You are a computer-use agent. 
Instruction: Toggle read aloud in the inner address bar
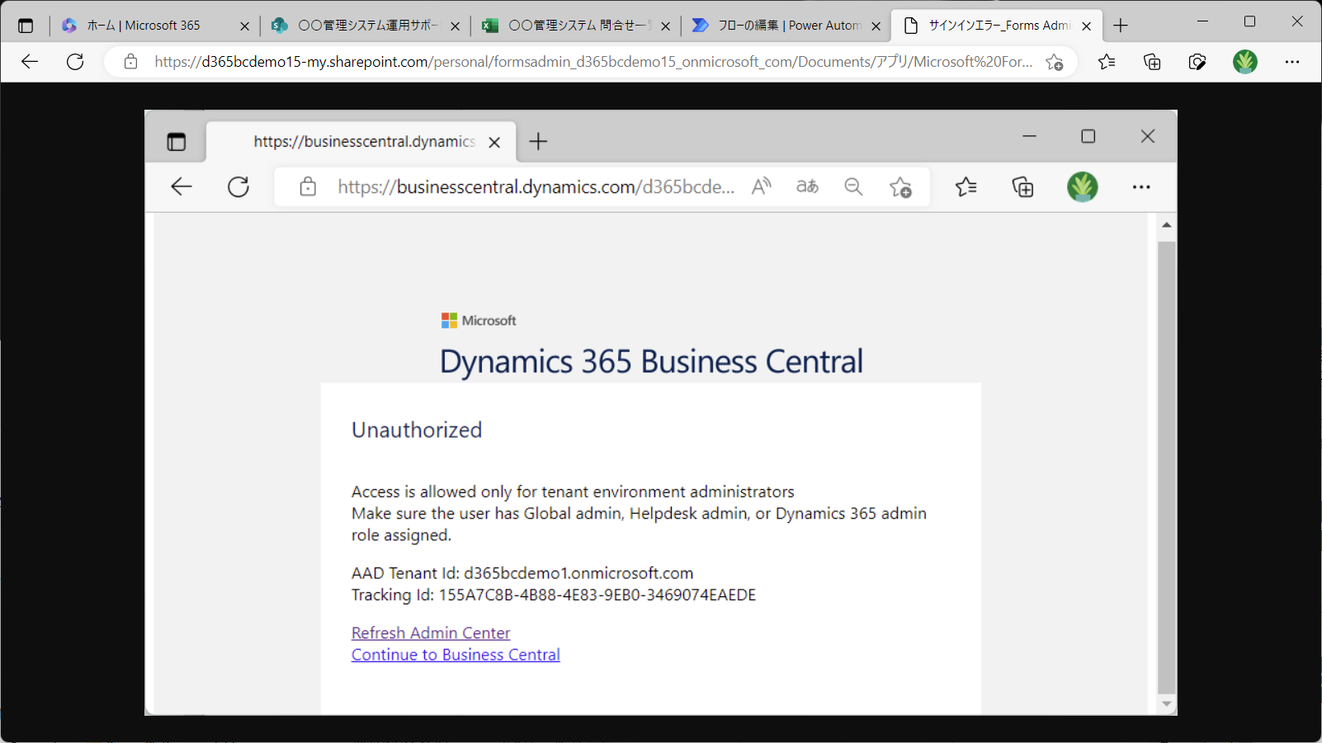(761, 186)
